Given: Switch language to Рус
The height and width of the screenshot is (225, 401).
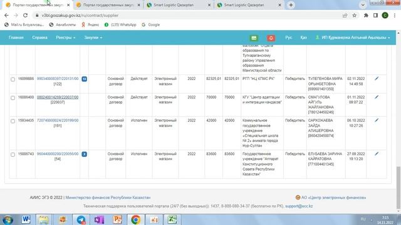Looking at the screenshot, I should 288,37.
